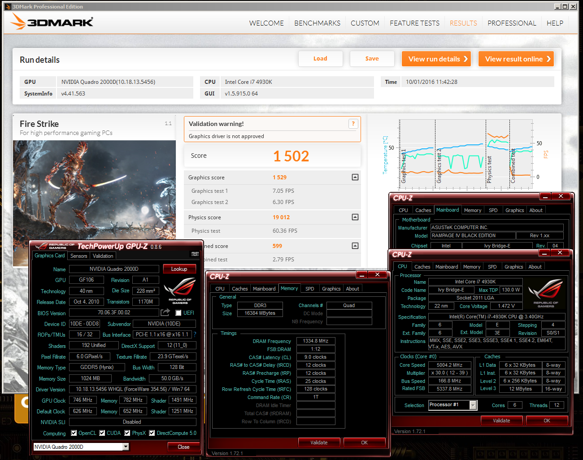
Task: Switch to Sensors tab in GPU-Z
Action: point(79,256)
